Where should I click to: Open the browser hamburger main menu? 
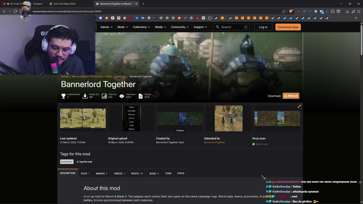[359, 11]
